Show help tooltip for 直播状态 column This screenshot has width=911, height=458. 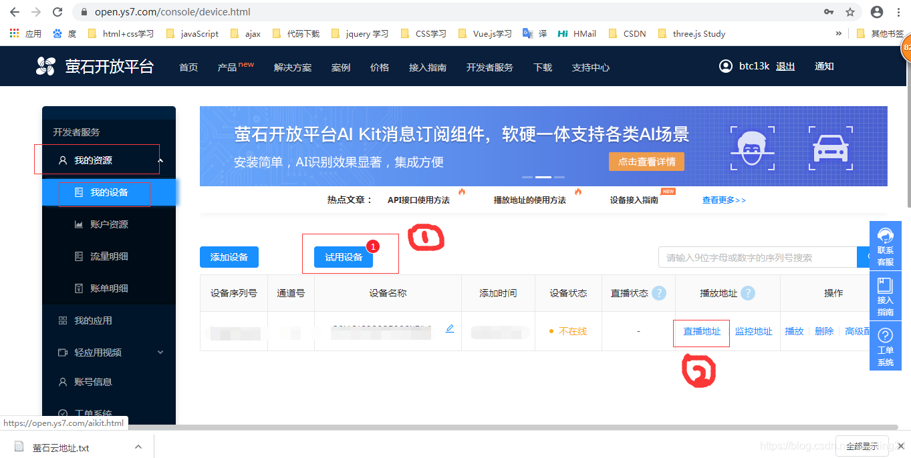pos(658,293)
